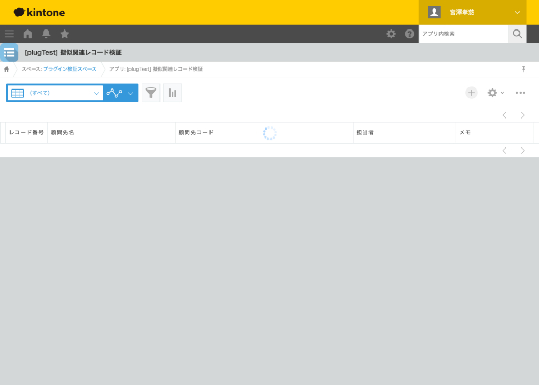539x385 pixels.
Task: Click the アプリ内検索 search field
Action: click(x=464, y=34)
